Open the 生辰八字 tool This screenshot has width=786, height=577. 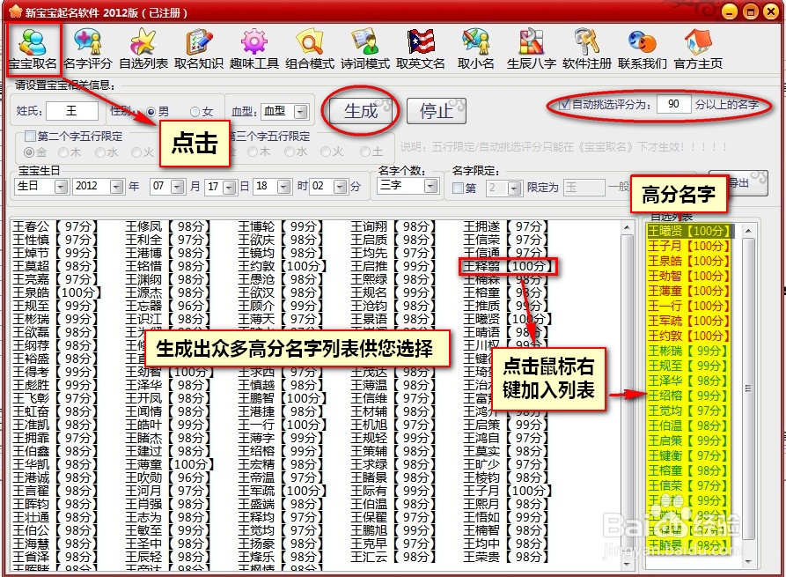532,49
